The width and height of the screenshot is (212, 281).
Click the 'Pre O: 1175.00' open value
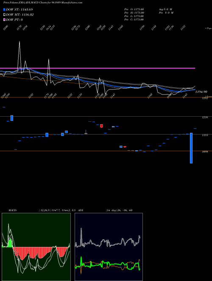134,9
